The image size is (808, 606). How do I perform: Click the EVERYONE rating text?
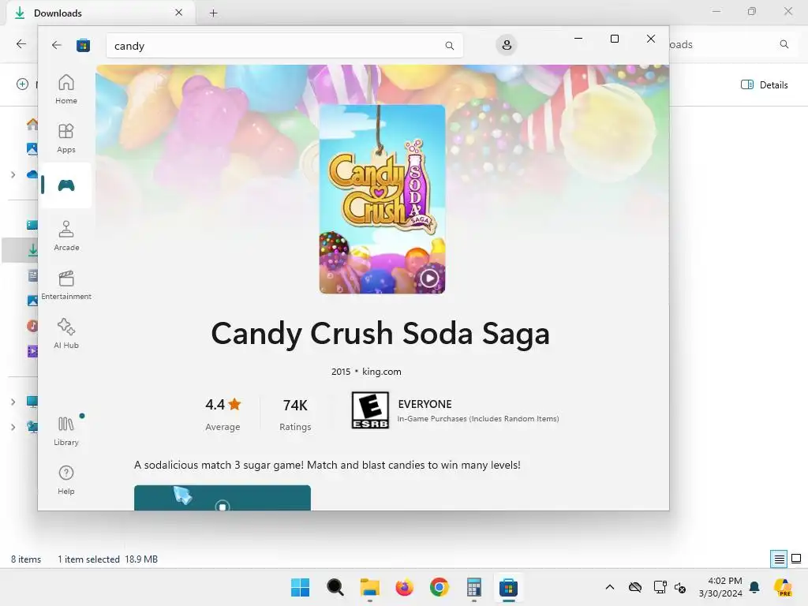(x=425, y=404)
